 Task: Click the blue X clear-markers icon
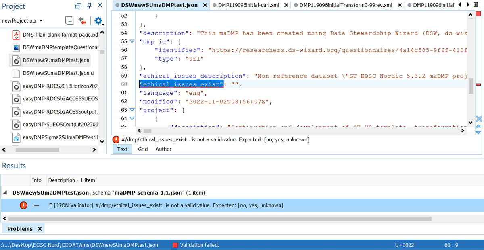[478, 119]
